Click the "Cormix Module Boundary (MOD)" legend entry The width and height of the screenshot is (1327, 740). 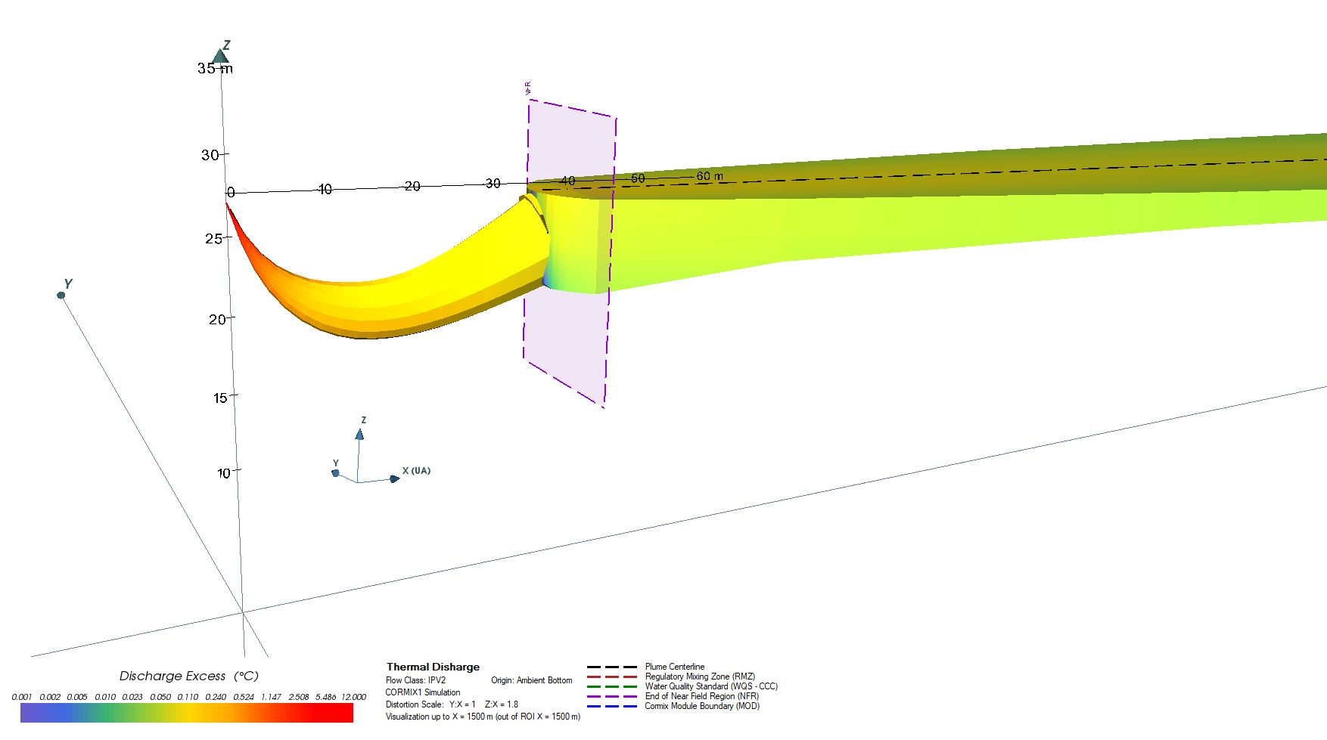coord(702,706)
